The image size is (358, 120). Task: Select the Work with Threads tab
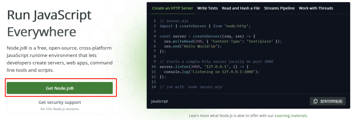(x=316, y=8)
